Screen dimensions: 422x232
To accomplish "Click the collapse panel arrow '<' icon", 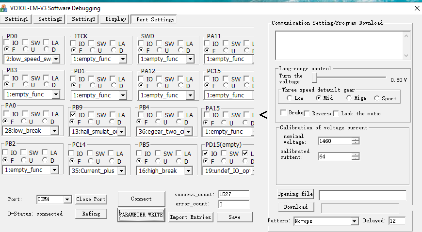I will (x=263, y=115).
